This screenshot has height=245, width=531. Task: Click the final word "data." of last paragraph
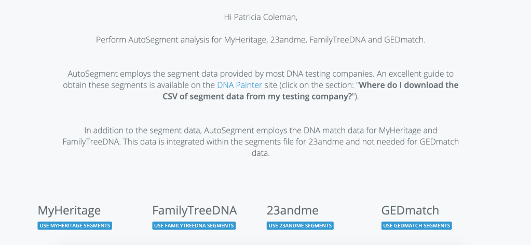[x=260, y=153]
